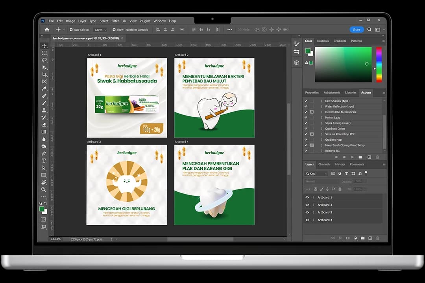Screen dimensions: 425x283
Task: Pick the Eyedropper tool
Action: pos(44,88)
